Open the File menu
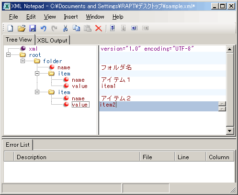This screenshot has width=238, height=195. pyautogui.click(x=13, y=17)
